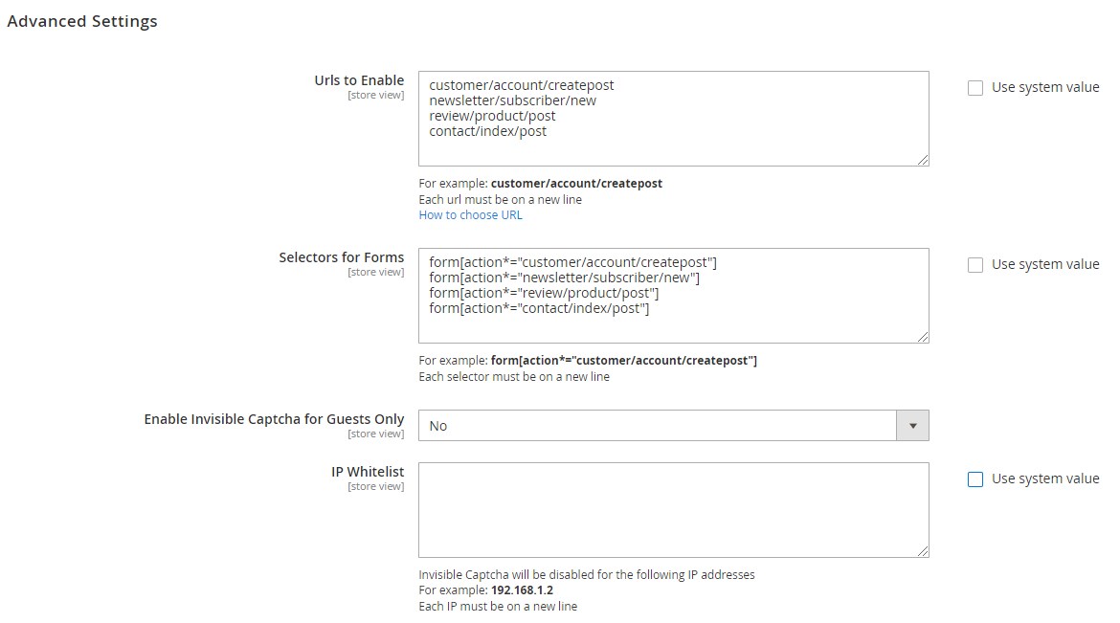The height and width of the screenshot is (623, 1120).
Task: Tick Use system value for Selectors for Forms
Action: pyautogui.click(x=975, y=265)
